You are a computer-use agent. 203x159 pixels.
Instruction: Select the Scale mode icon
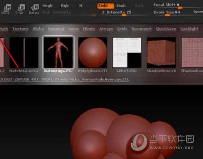click(x=20, y=9)
